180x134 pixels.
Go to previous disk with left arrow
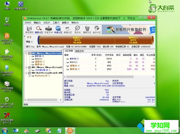point(28,37)
